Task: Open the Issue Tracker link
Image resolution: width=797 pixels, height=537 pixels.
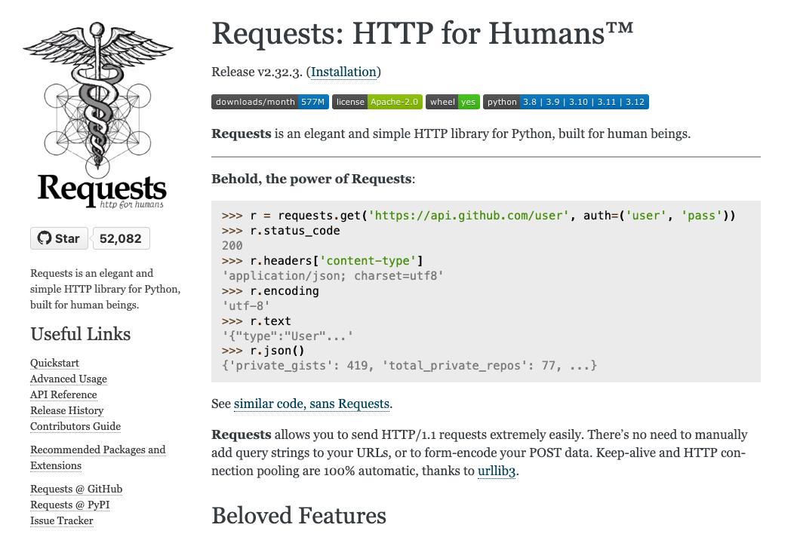Action: pos(62,521)
